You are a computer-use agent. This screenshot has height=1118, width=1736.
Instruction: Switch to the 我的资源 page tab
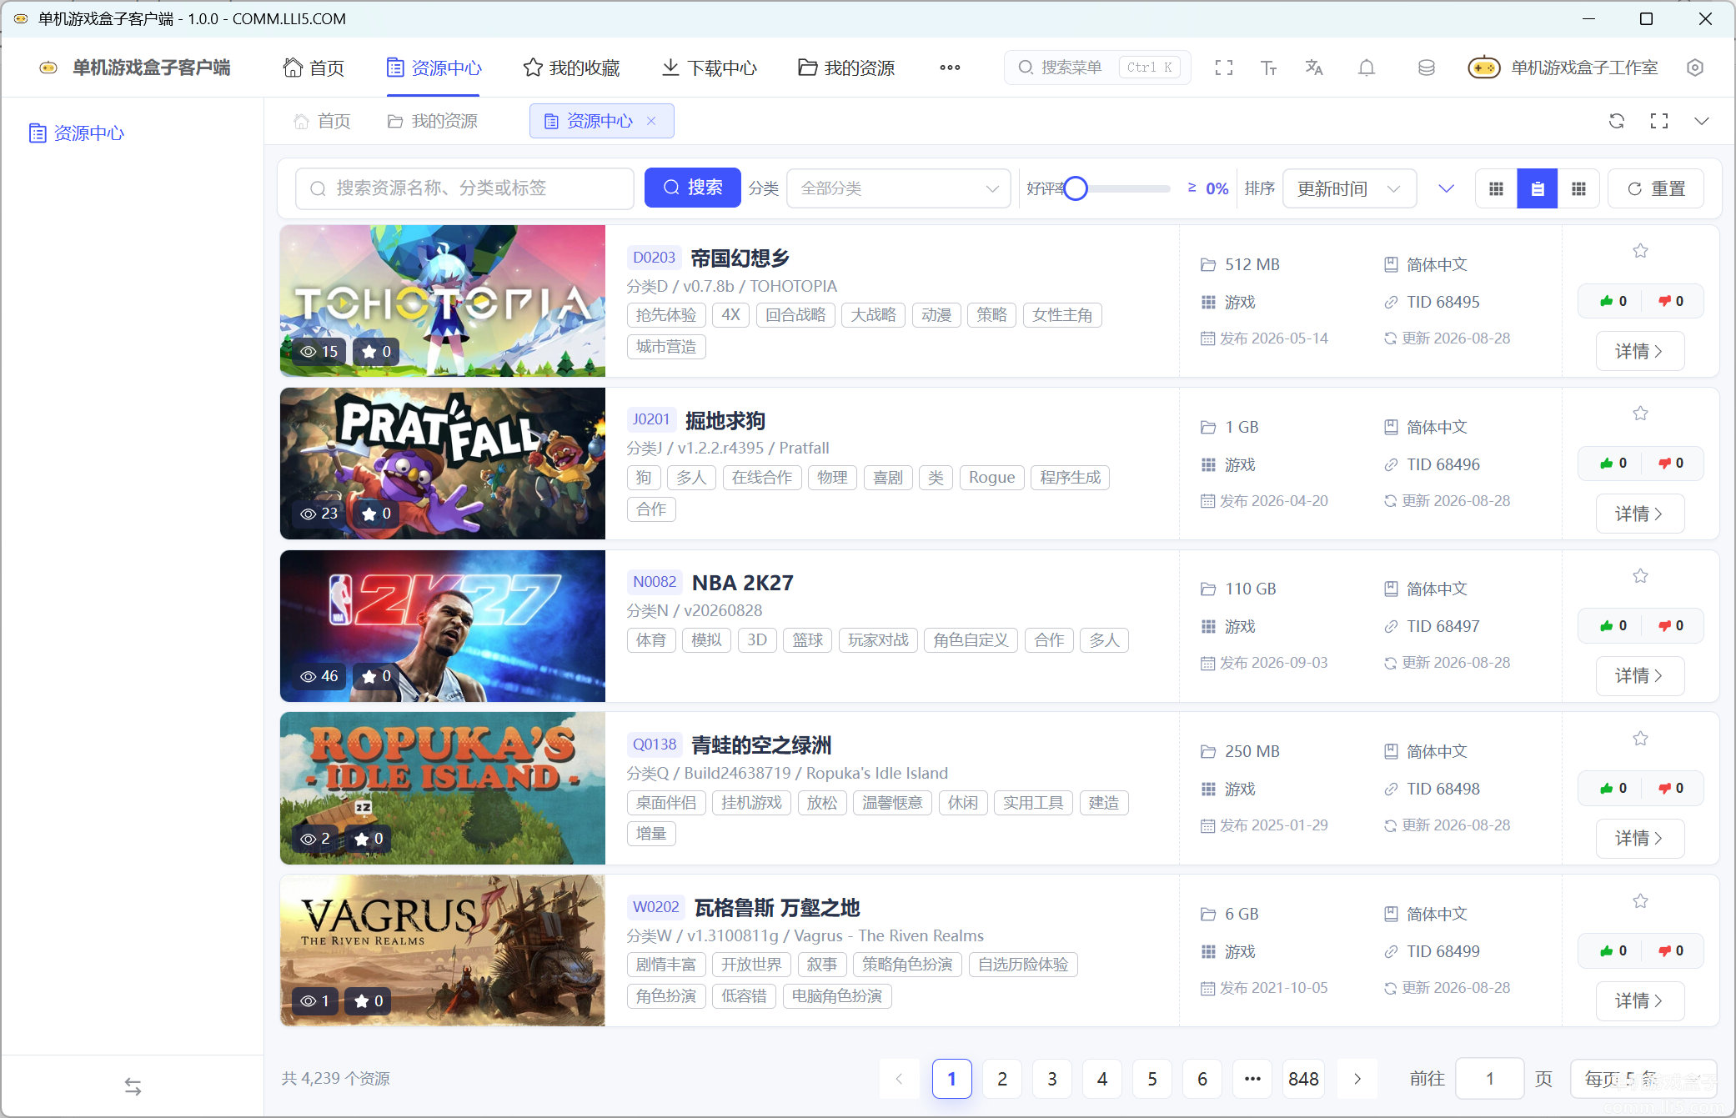point(433,121)
